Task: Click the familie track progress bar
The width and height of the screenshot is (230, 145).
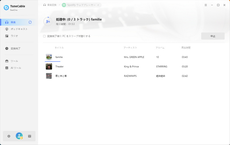Action: (x=53, y=61)
